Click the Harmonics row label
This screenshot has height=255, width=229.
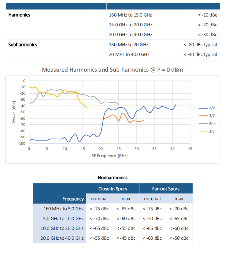(x=19, y=15)
